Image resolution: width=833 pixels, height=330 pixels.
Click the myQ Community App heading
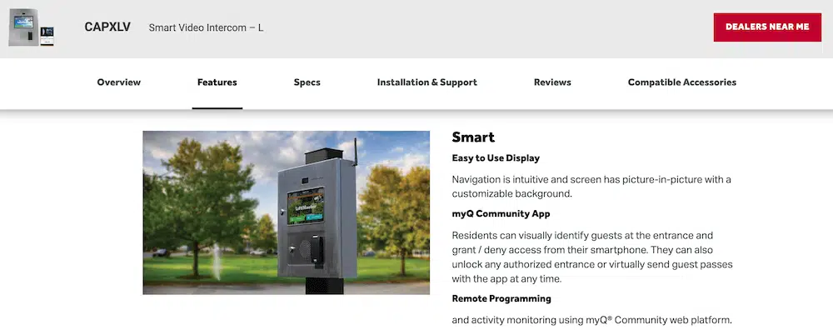[501, 214]
